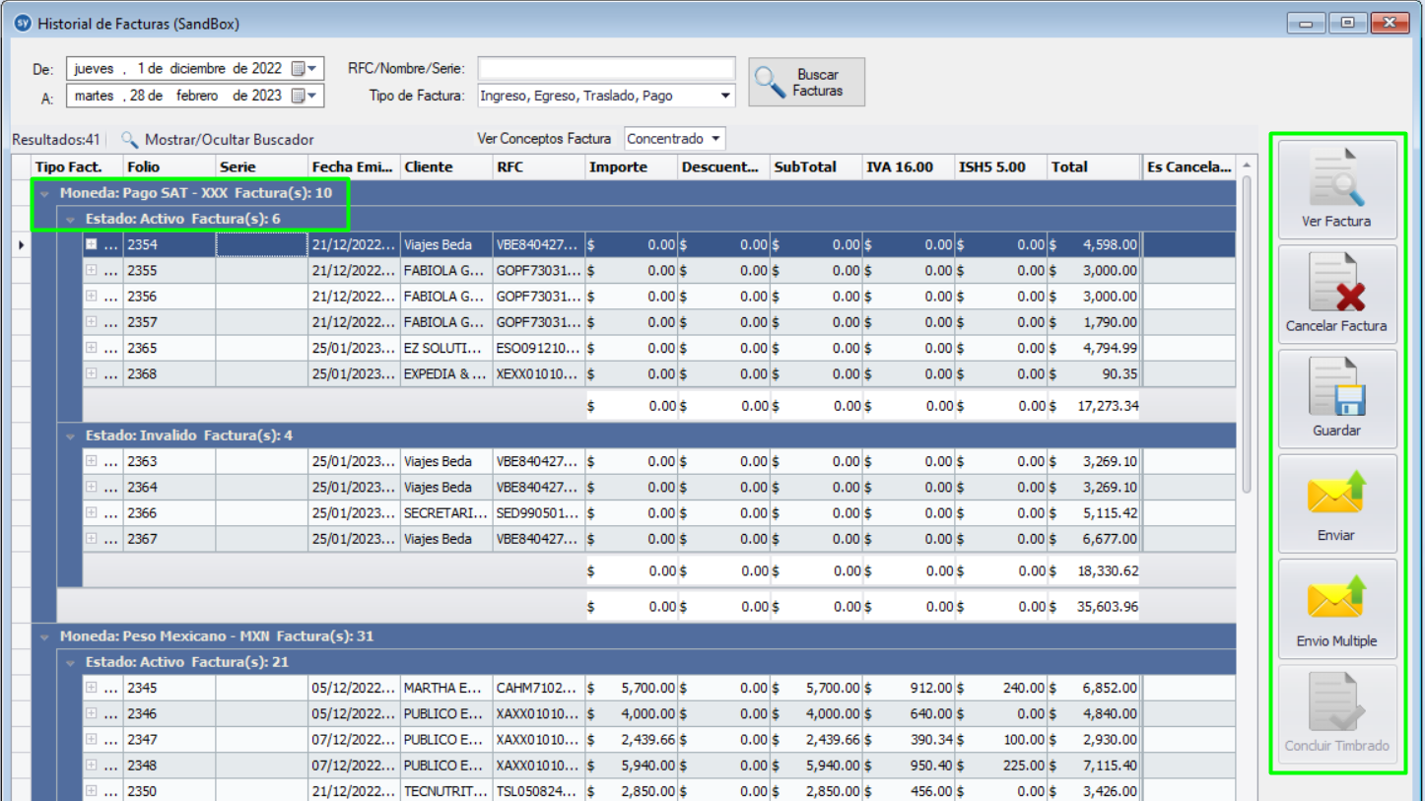
Task: Select the EZ SOLUTI... client cell
Action: tap(446, 348)
